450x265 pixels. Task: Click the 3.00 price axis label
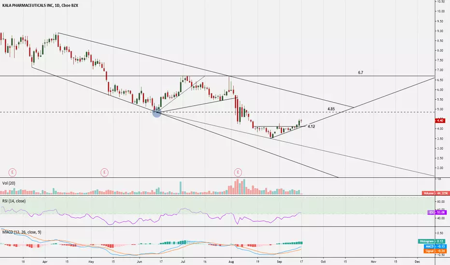pyautogui.click(x=440, y=148)
